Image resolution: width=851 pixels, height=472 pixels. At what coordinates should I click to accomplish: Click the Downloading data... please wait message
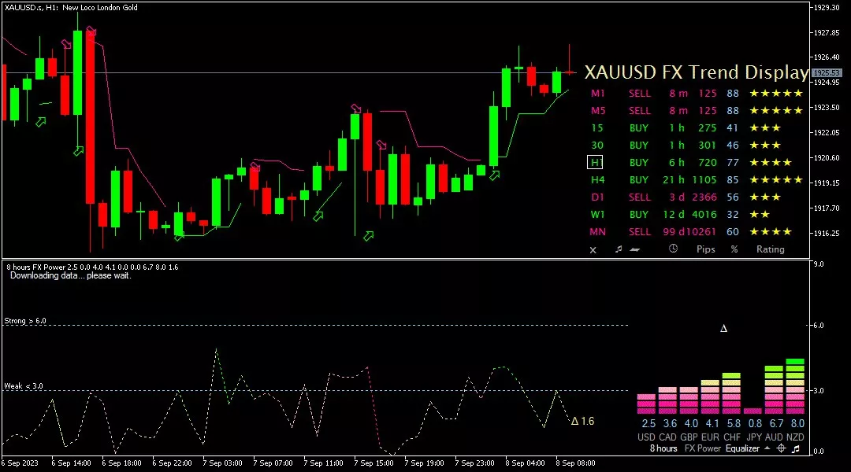[x=71, y=275]
